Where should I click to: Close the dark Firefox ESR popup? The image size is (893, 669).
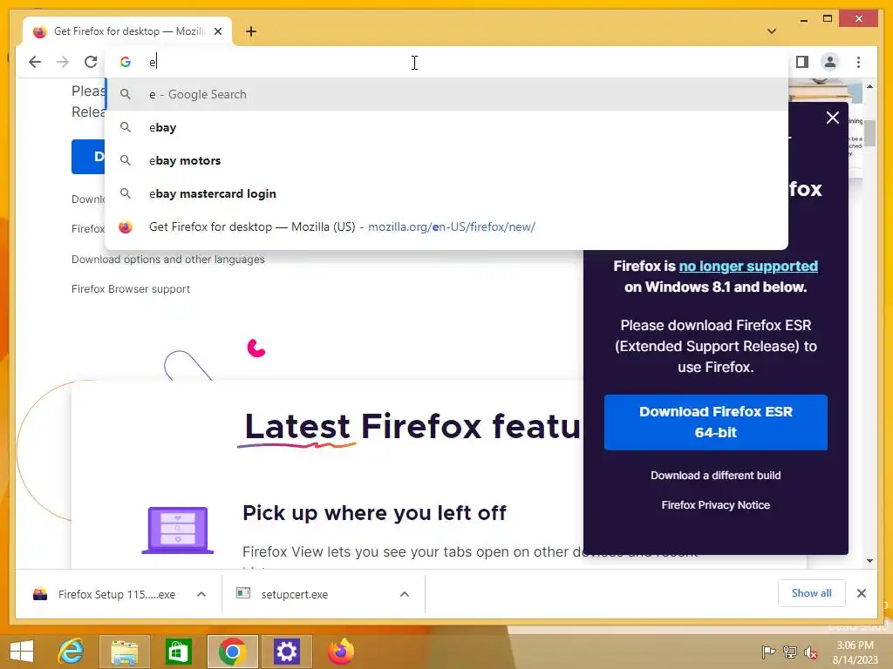coord(833,118)
